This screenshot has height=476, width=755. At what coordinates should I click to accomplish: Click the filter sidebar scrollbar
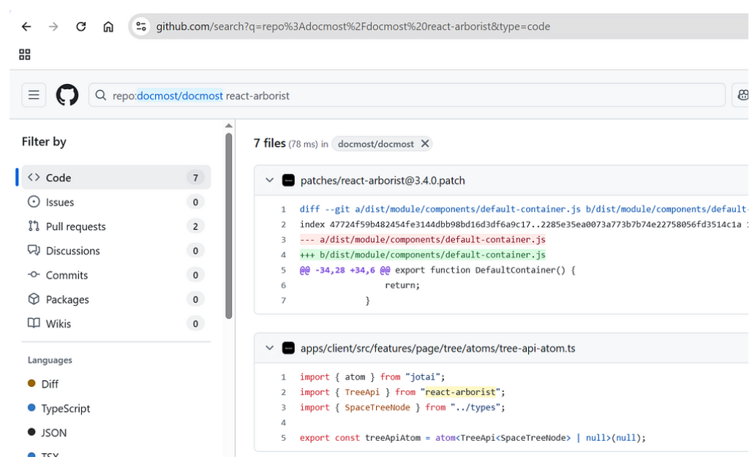[x=229, y=225]
